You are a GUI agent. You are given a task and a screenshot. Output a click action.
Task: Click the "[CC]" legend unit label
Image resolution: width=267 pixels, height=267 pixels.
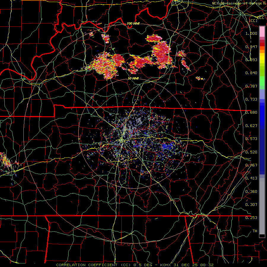coord(253,20)
